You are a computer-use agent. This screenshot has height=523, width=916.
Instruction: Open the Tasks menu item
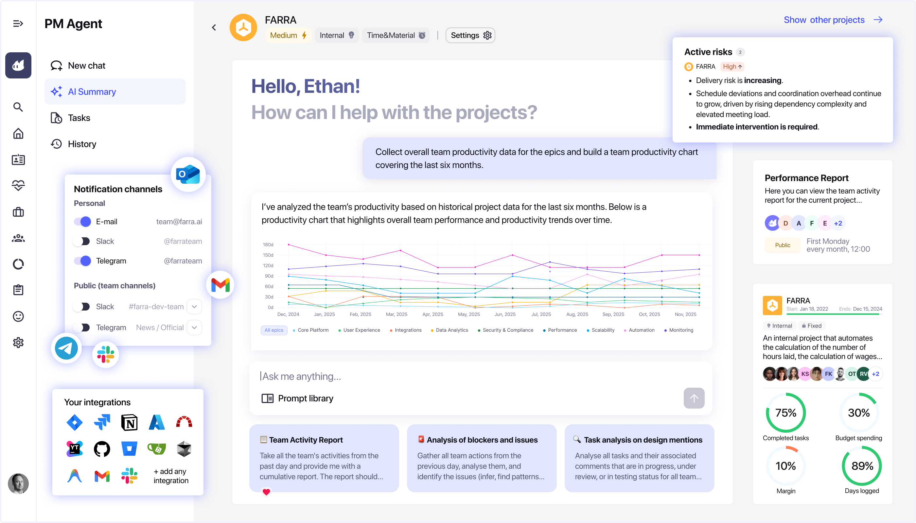(x=79, y=118)
